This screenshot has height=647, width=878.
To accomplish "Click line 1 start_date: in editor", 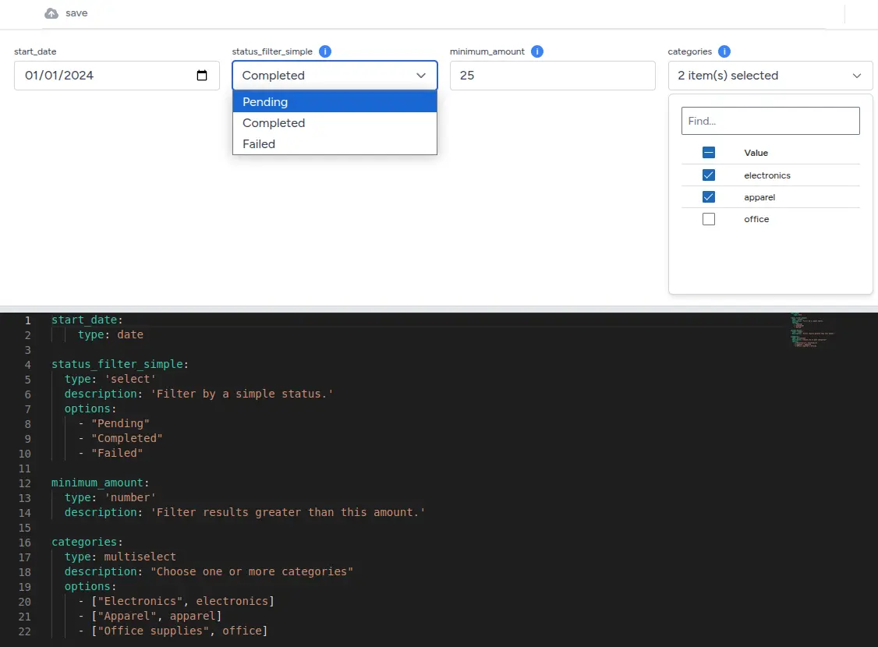I will click(x=87, y=320).
